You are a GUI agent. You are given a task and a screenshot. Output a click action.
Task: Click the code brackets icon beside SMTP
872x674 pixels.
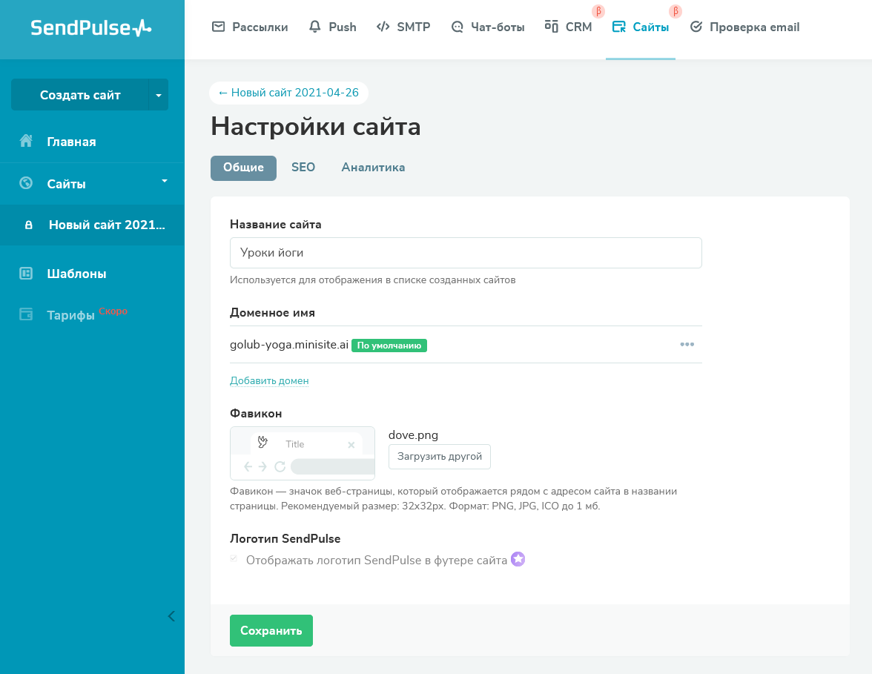tap(383, 27)
